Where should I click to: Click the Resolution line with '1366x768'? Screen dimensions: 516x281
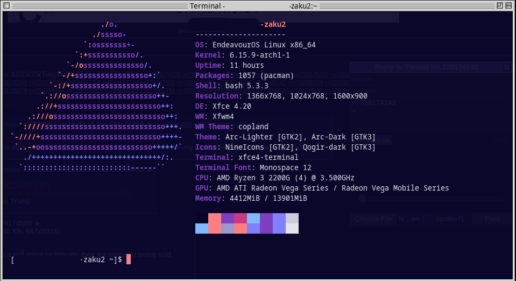[x=281, y=96]
